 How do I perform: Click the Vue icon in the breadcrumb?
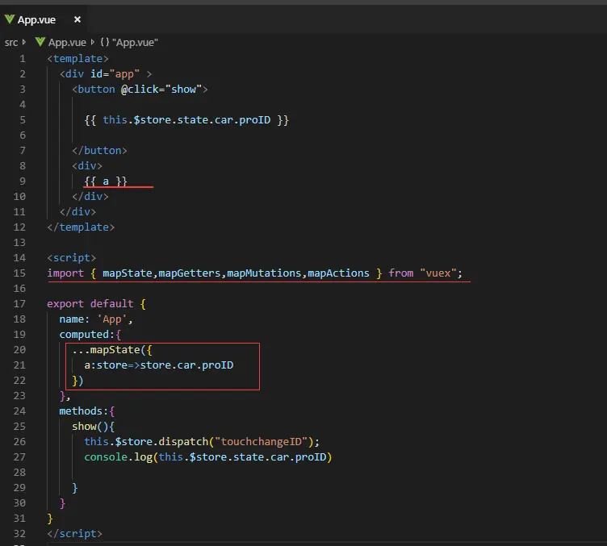[40, 42]
